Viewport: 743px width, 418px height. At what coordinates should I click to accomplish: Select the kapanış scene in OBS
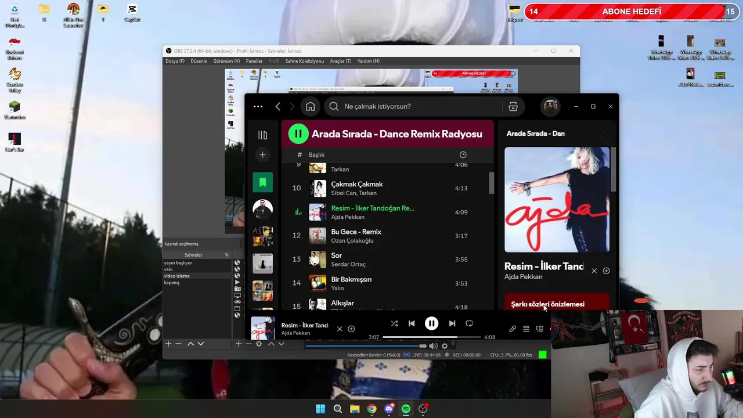[x=197, y=283]
